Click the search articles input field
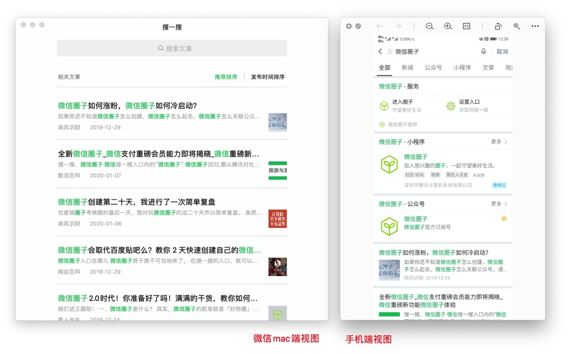 [x=172, y=48]
